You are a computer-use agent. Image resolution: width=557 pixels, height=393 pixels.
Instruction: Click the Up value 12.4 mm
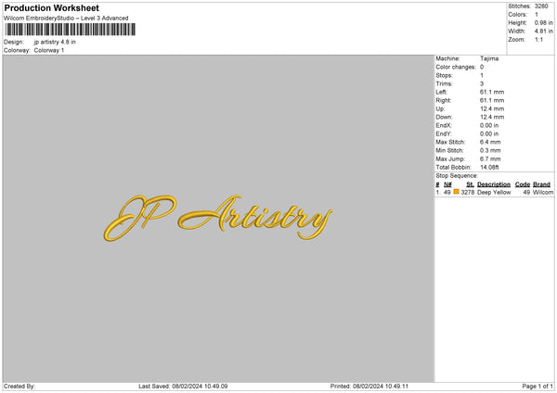coord(492,108)
